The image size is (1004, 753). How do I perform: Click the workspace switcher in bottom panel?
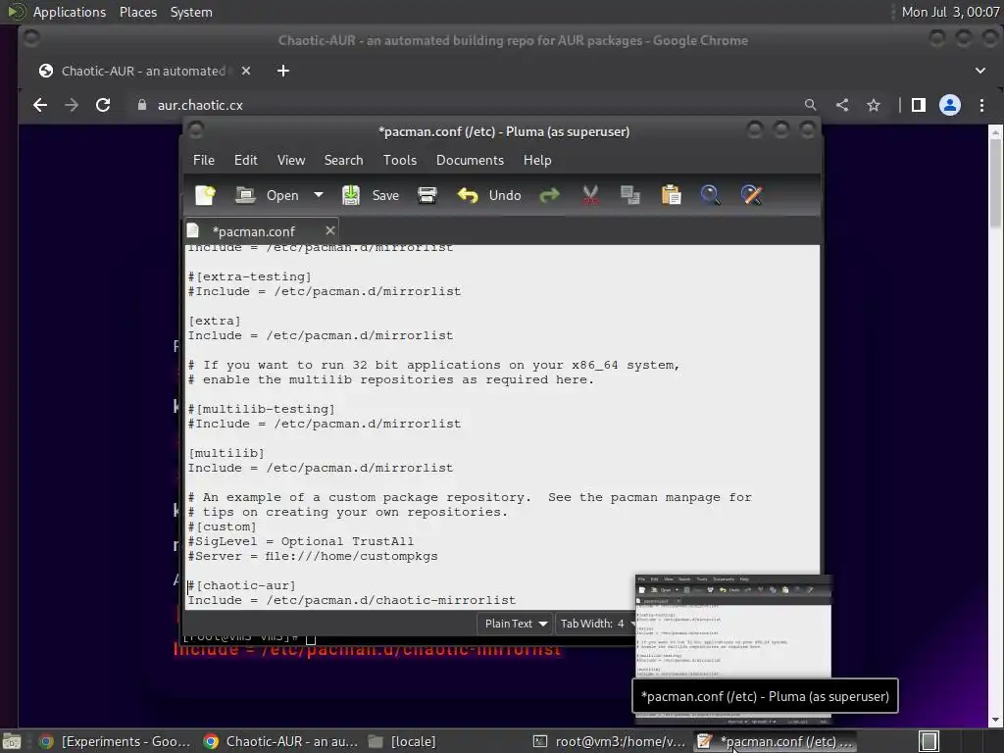tap(929, 741)
